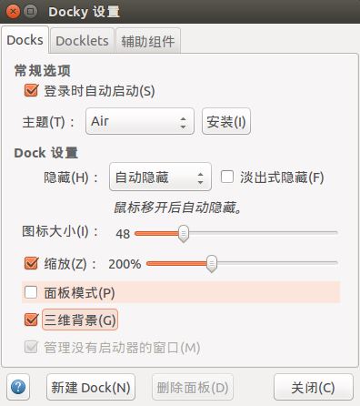Enable 面板模式(P) checkbox

[x=31, y=292]
